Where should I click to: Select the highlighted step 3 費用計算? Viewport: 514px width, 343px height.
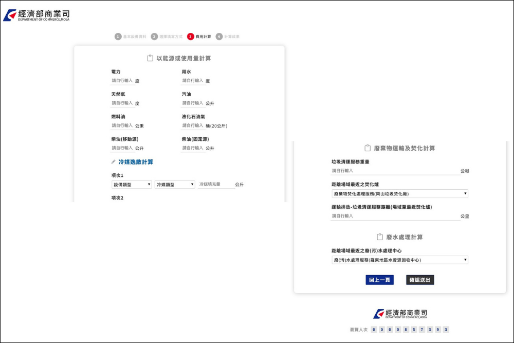(192, 36)
